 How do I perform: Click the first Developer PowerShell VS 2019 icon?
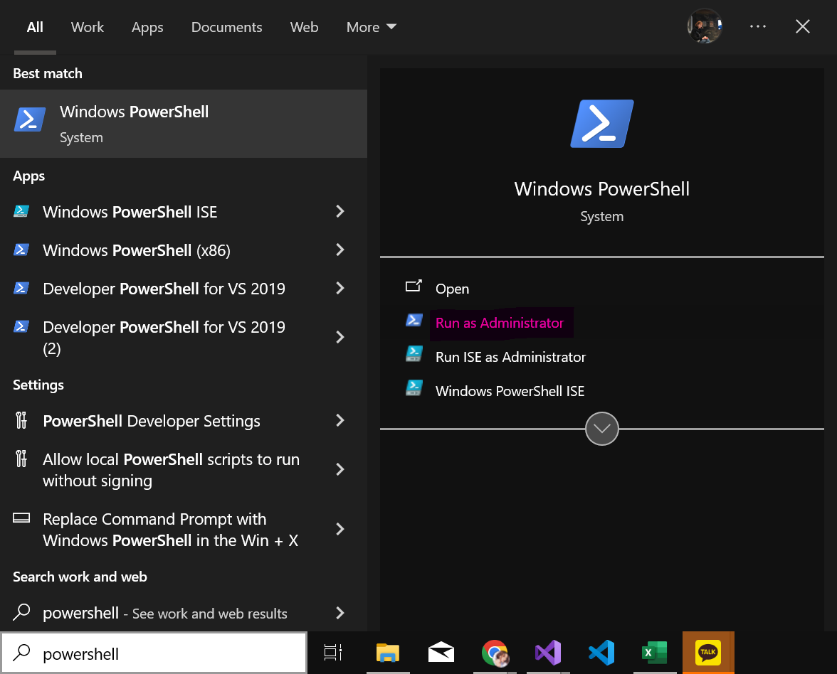(21, 288)
